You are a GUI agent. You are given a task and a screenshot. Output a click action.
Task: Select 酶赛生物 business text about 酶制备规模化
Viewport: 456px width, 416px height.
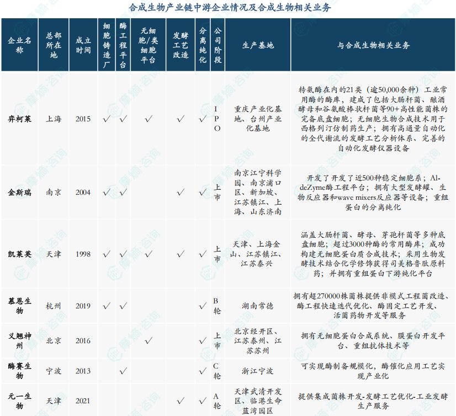point(373,371)
